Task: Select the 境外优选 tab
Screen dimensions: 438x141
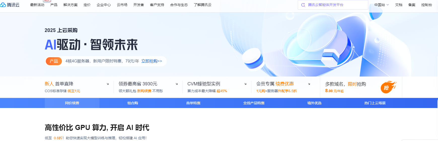Action: tap(314, 103)
